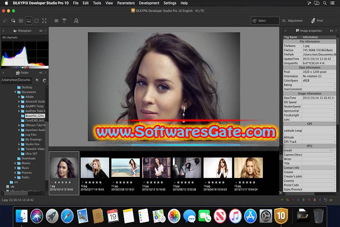Select the 15.jpg blonde portrait thumbnail
The width and height of the screenshot is (340, 227).
pos(248,167)
